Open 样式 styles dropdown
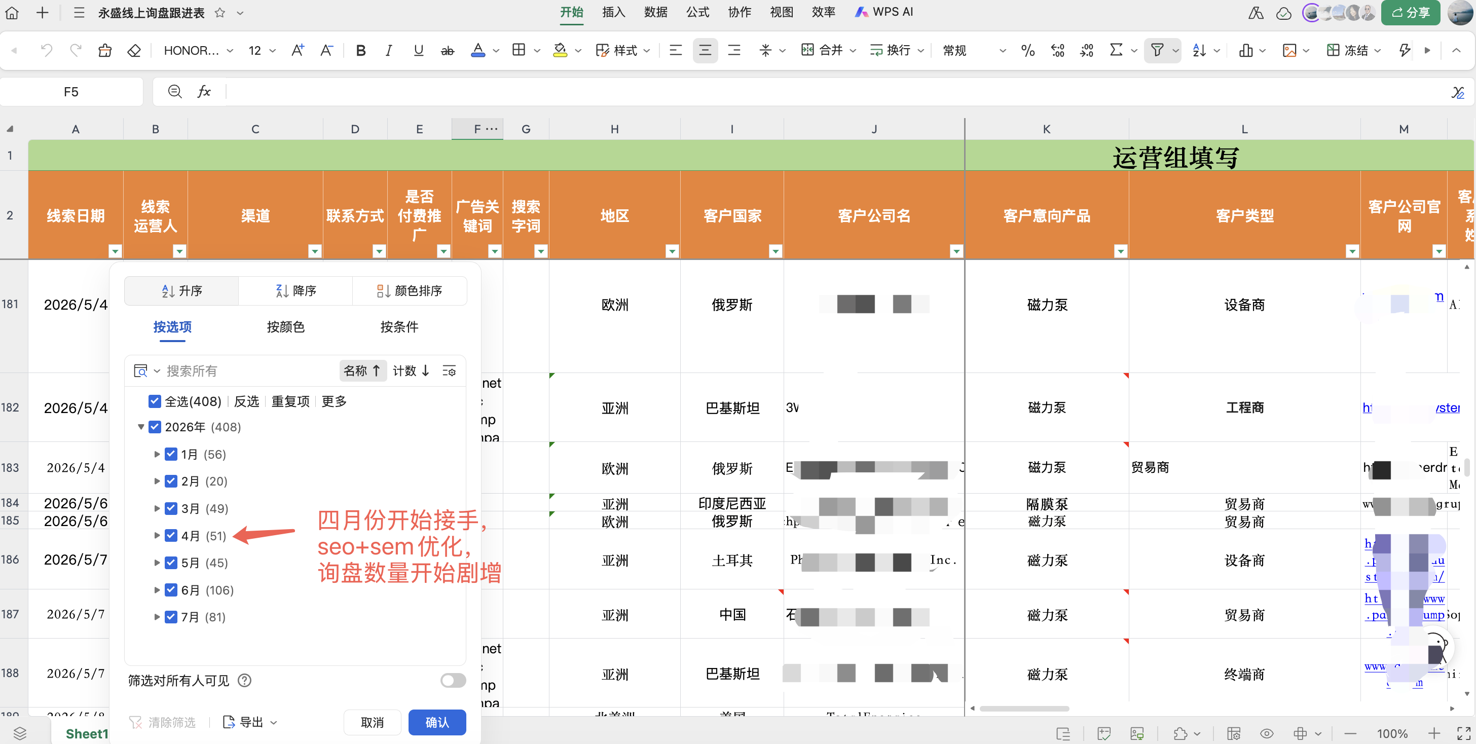 coord(623,50)
